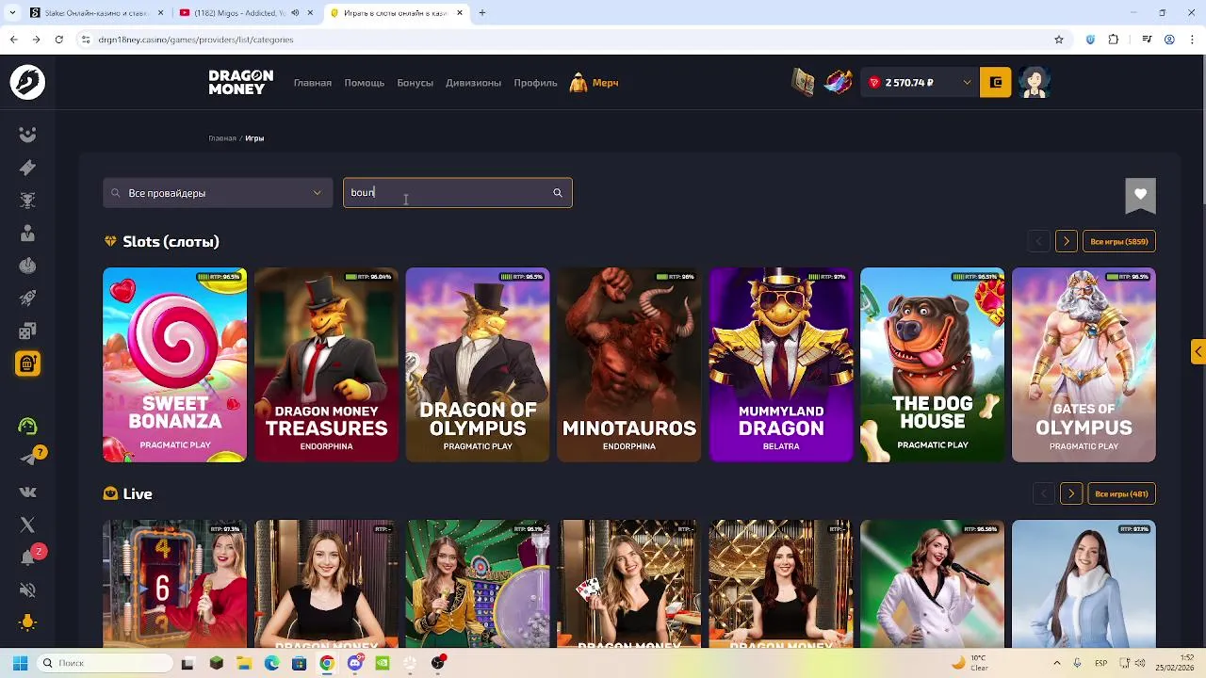Image resolution: width=1206 pixels, height=678 pixels.
Task: Open the money stack bonus icon in the header
Action: (803, 83)
